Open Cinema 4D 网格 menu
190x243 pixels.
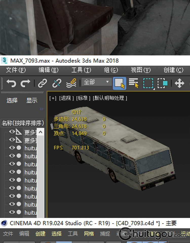click(x=89, y=234)
